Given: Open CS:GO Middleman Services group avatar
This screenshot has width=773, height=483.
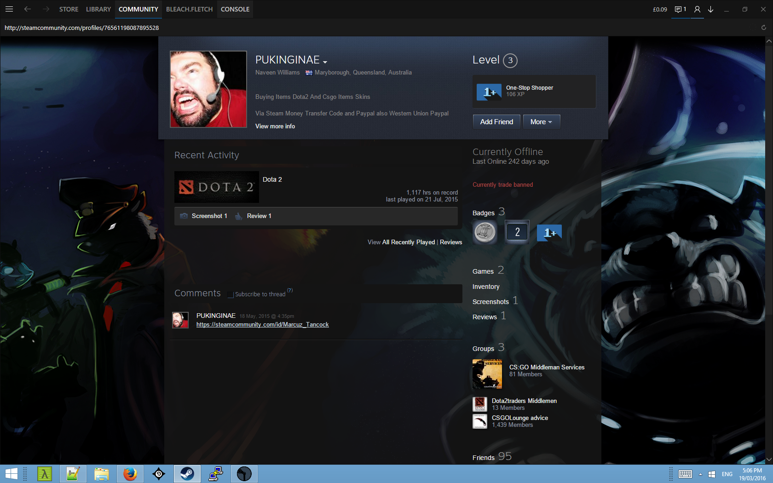Looking at the screenshot, I should pyautogui.click(x=487, y=374).
